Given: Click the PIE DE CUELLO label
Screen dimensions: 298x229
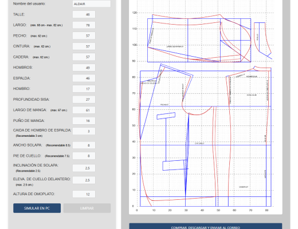Looking at the screenshot, I should (x=27, y=156).
